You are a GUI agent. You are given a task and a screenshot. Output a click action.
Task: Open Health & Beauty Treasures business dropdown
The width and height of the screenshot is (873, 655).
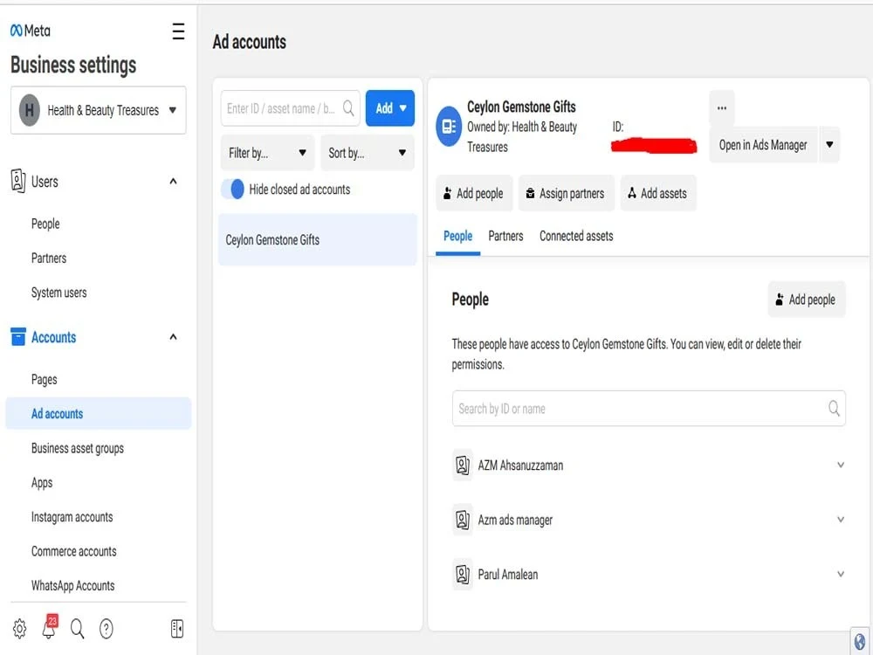coord(98,110)
